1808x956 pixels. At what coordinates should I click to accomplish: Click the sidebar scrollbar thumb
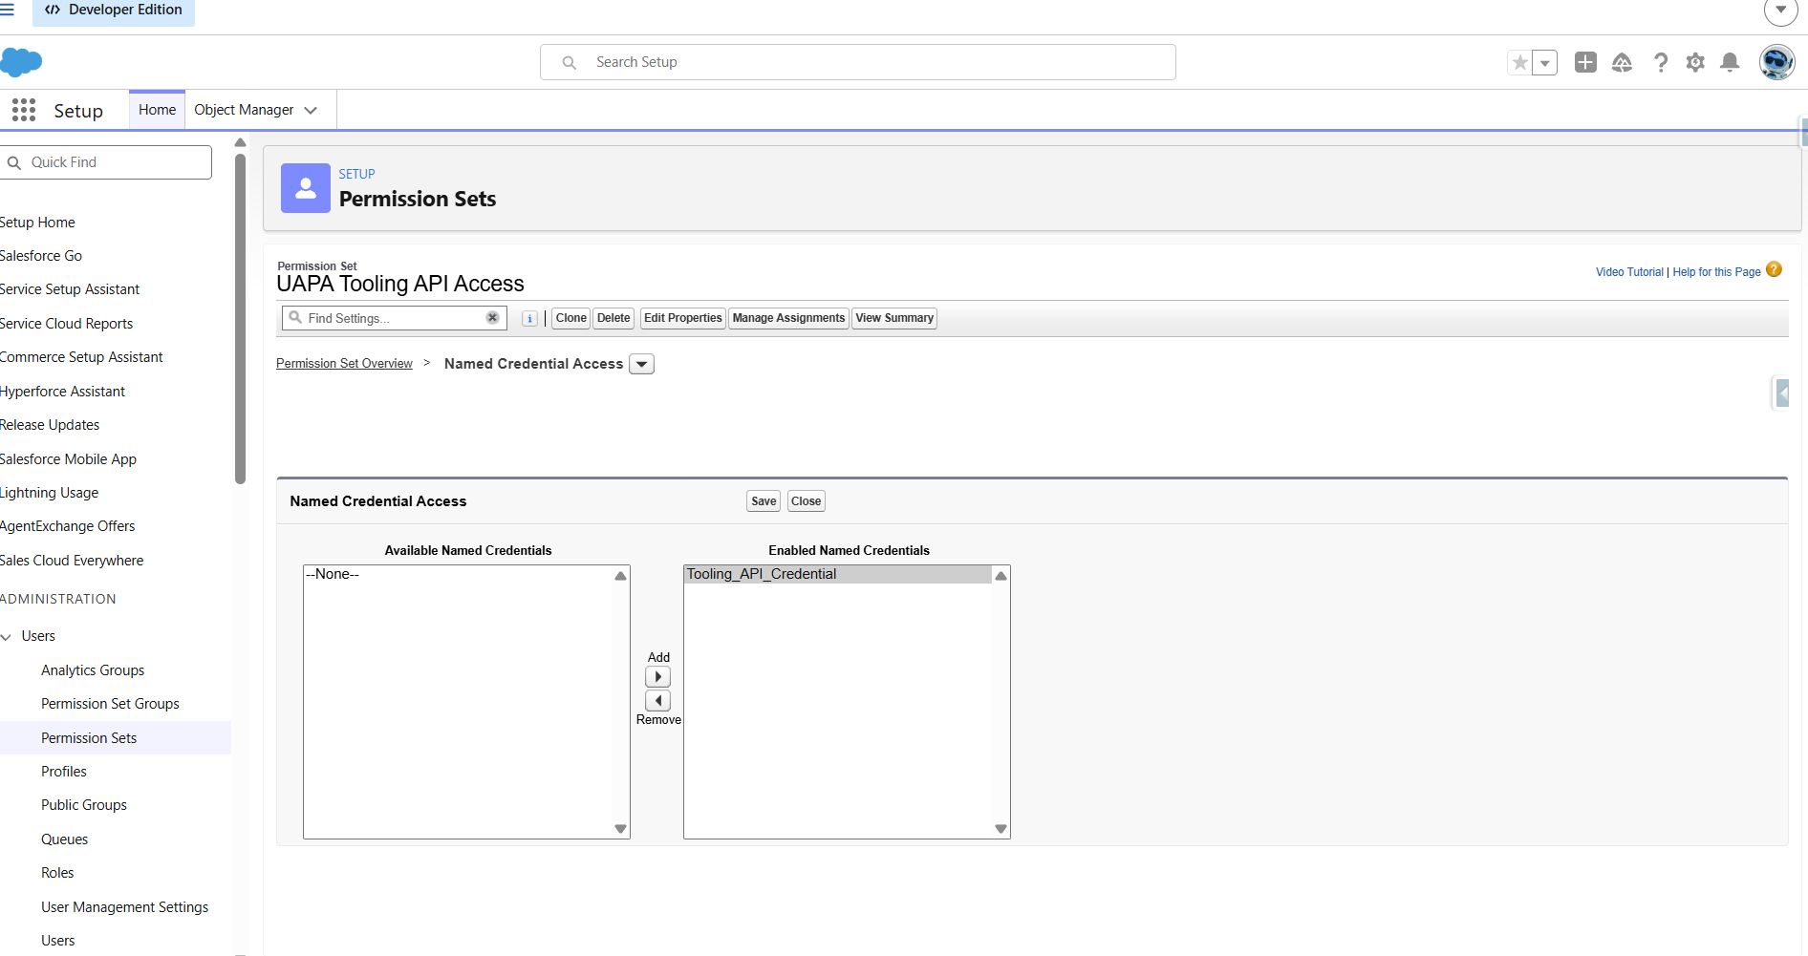[240, 320]
